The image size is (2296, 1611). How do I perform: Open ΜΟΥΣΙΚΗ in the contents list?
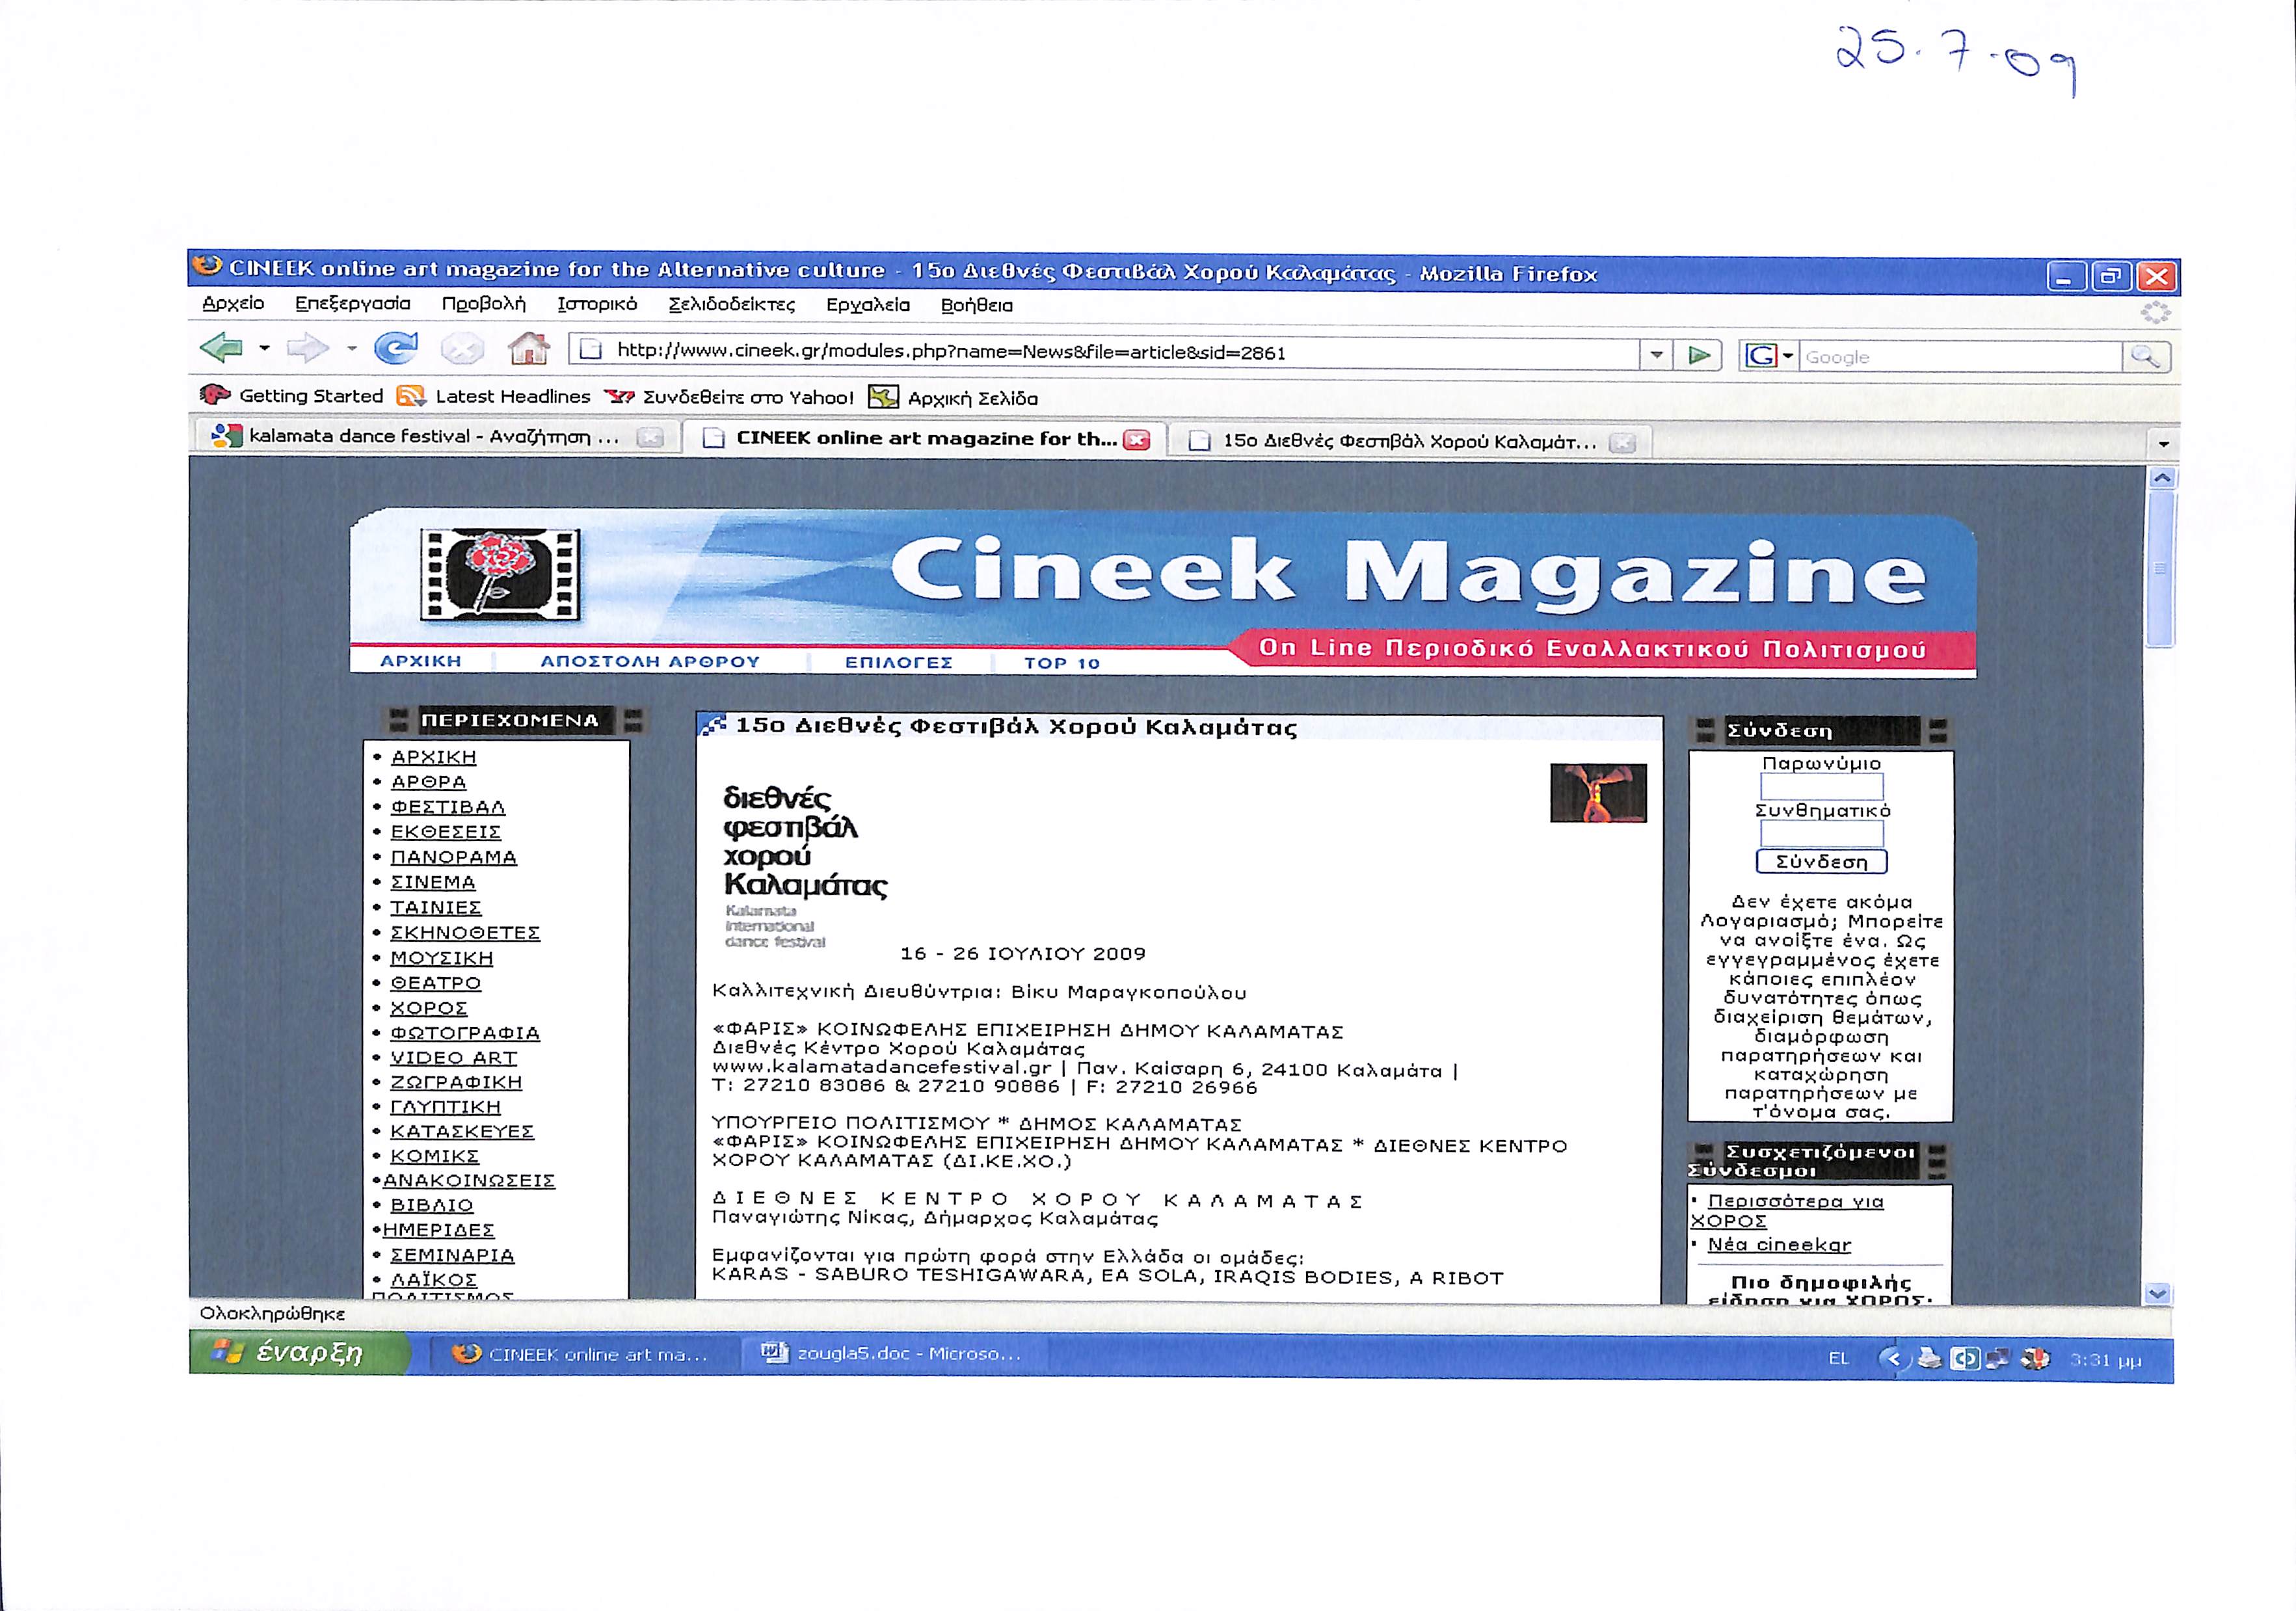(x=442, y=958)
